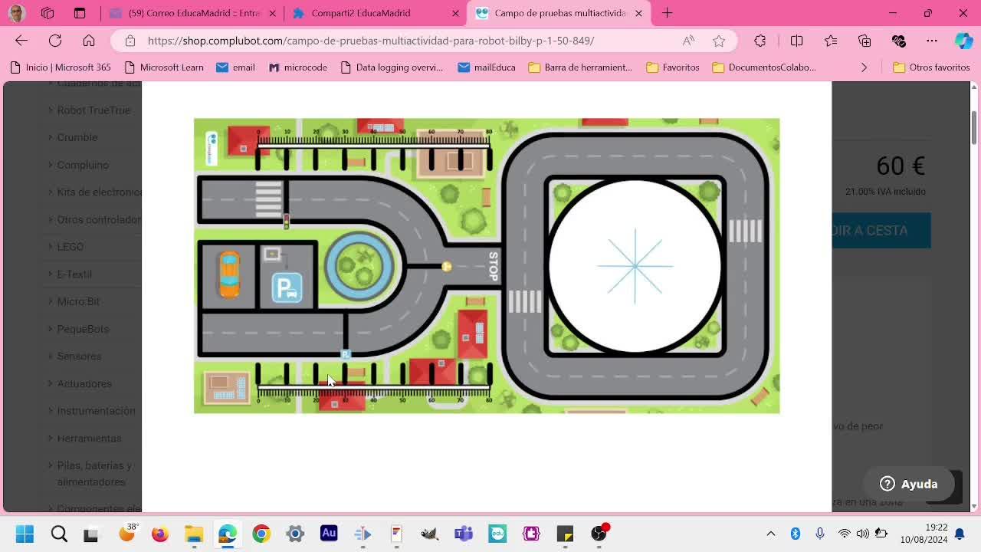Switch to the Correo EducaMadrid tab
981x552 pixels.
click(x=193, y=13)
